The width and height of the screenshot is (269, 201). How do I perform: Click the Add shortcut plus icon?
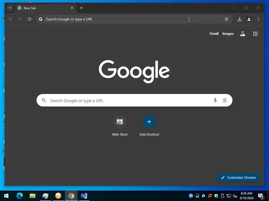click(x=149, y=122)
